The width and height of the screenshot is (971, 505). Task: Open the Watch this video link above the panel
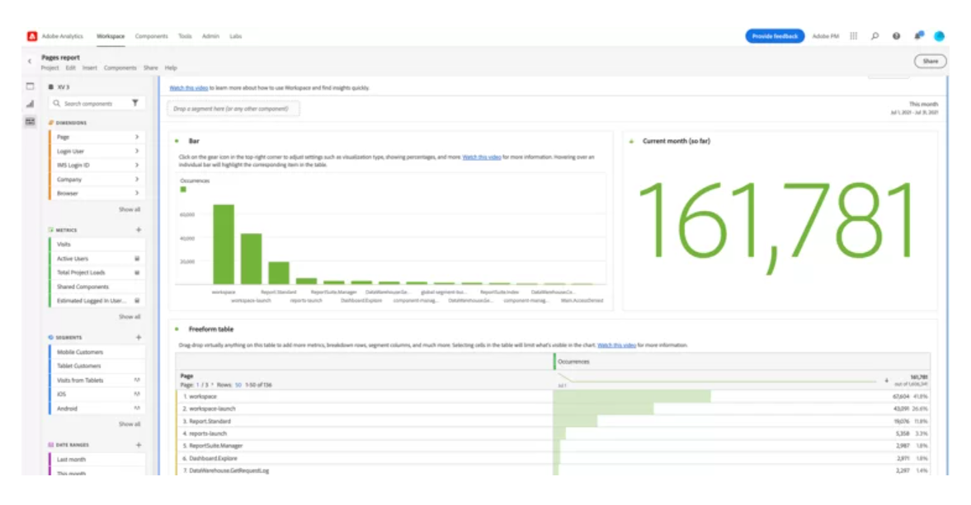[188, 88]
